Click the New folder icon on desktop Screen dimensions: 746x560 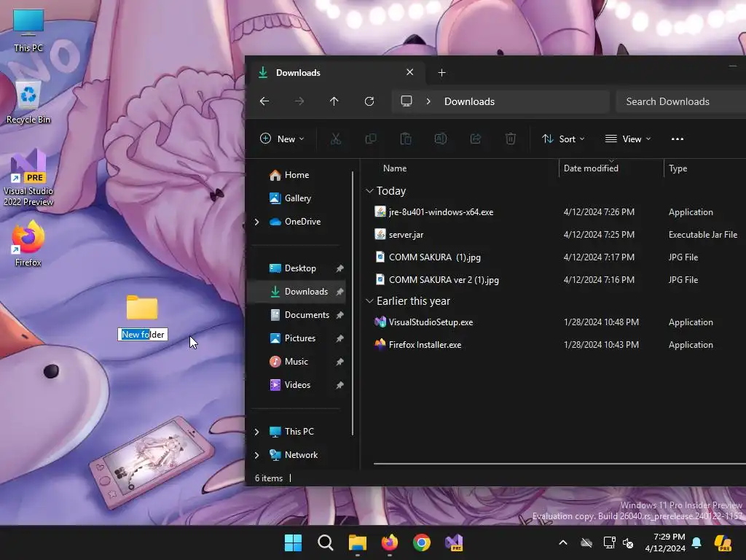pos(142,308)
